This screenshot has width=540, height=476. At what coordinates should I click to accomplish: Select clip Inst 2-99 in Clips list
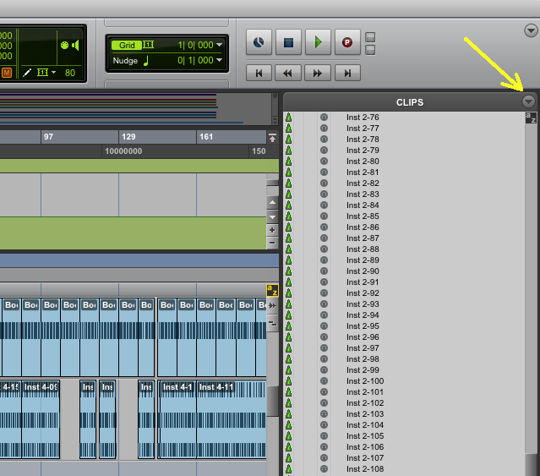[x=363, y=370]
